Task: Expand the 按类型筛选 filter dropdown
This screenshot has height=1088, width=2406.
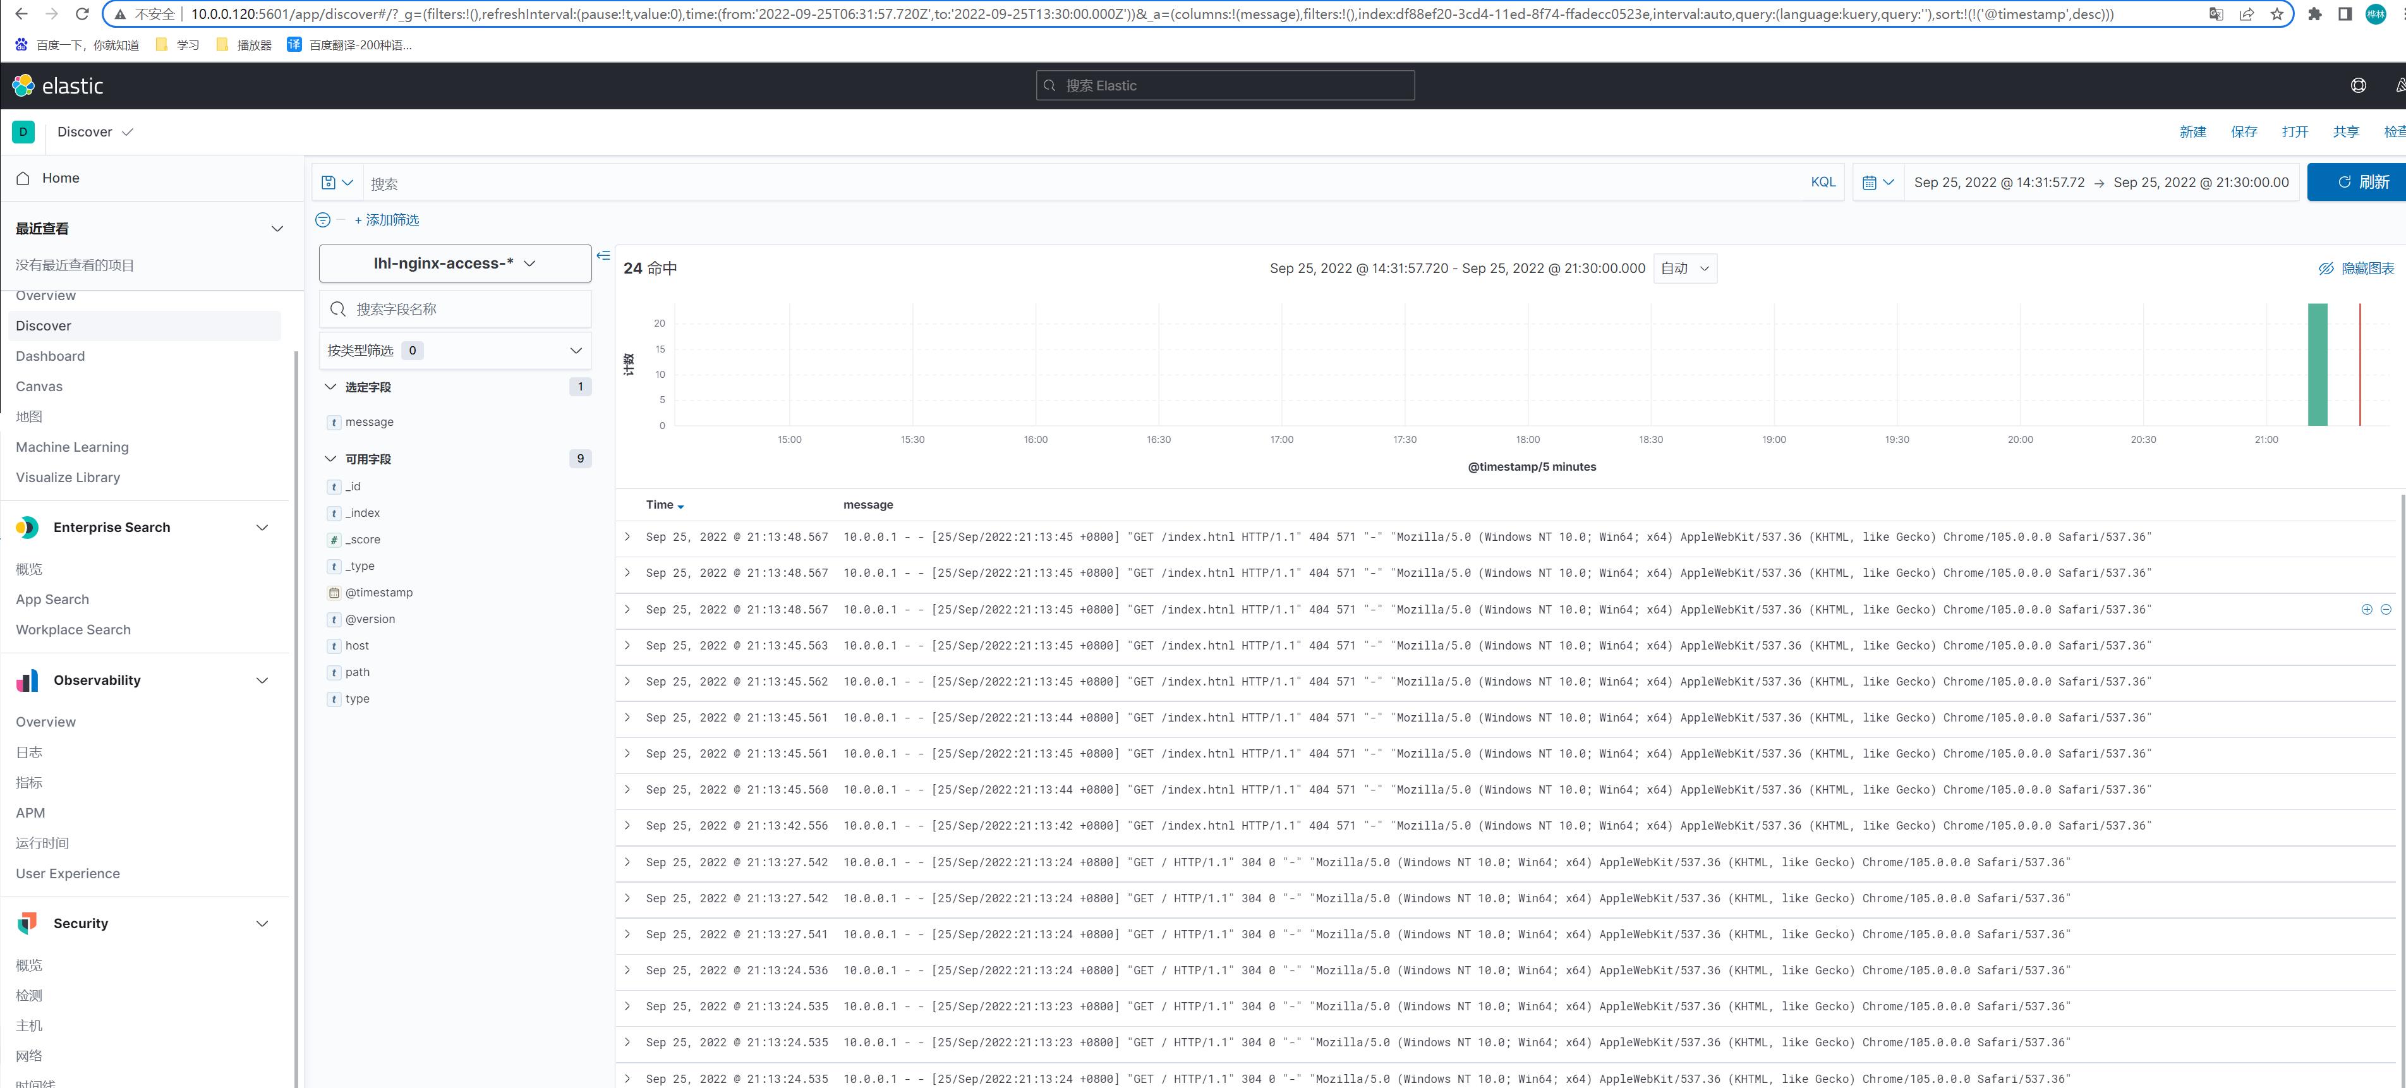Action: [455, 350]
